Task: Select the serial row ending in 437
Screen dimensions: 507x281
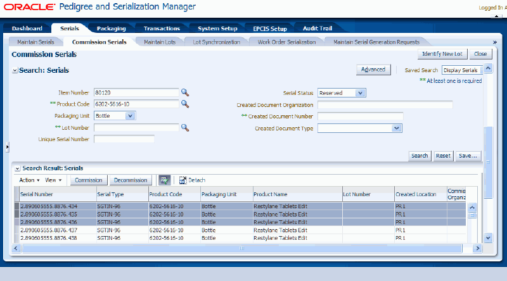Action: [57, 230]
